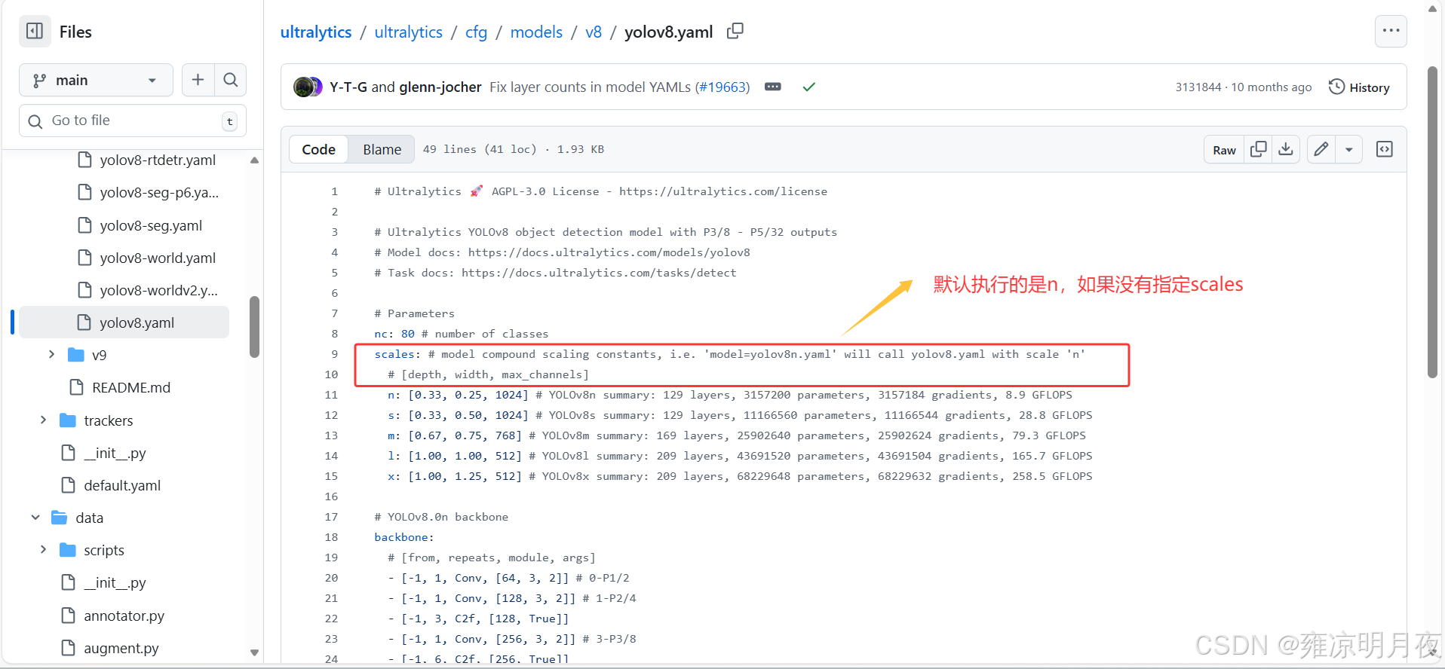Viewport: 1445px width, 669px height.
Task: Click the trackers folder icon
Action: click(x=68, y=420)
